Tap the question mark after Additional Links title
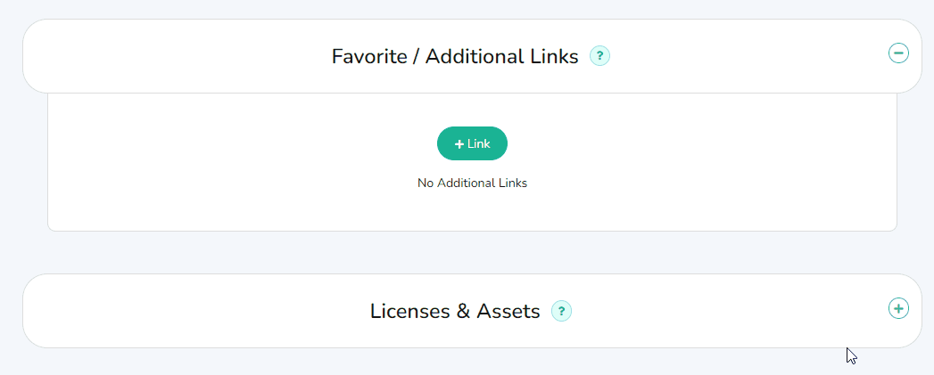Viewport: 934px width, 375px height. (599, 56)
